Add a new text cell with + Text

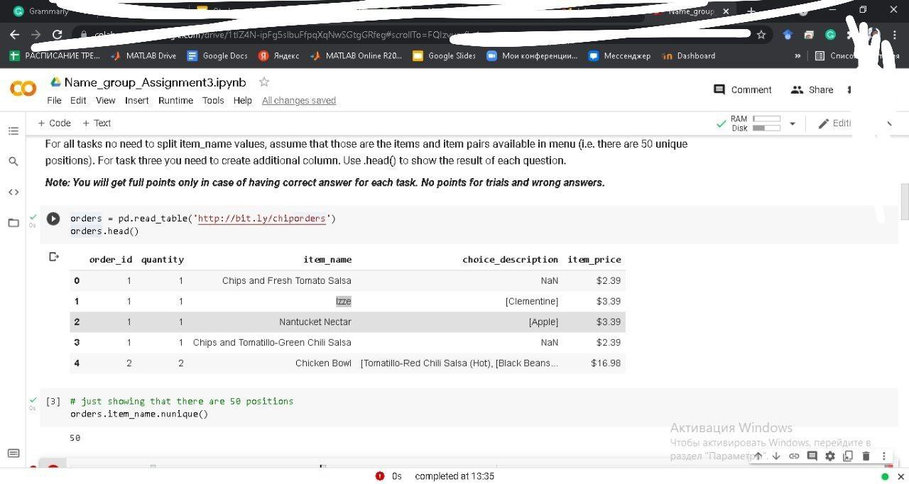[x=97, y=123]
